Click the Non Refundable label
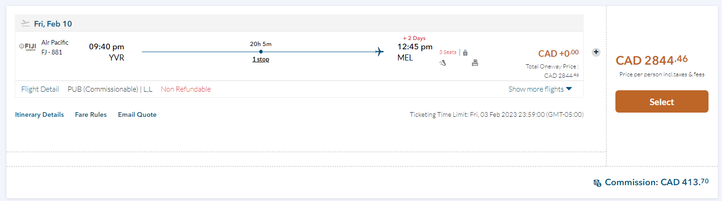This screenshot has width=722, height=201. point(186,89)
